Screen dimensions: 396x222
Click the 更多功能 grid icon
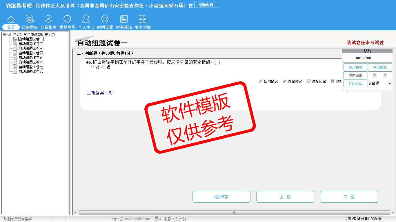click(x=143, y=19)
